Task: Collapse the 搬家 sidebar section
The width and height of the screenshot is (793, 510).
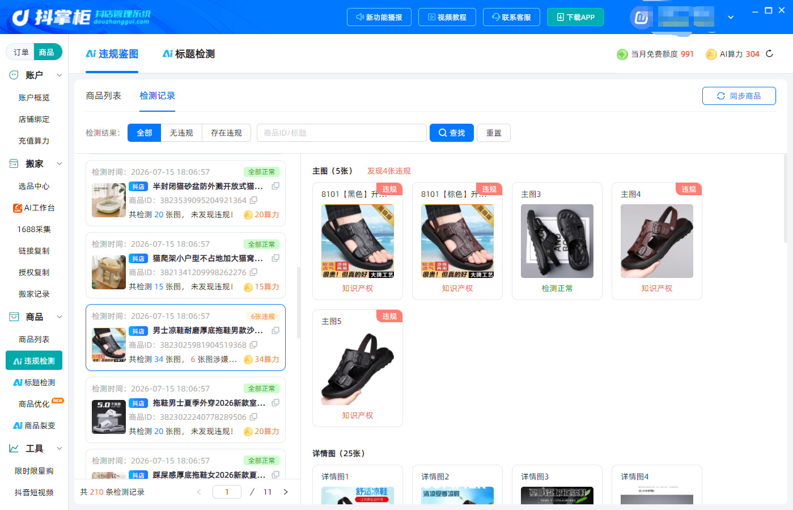Action: click(x=60, y=163)
